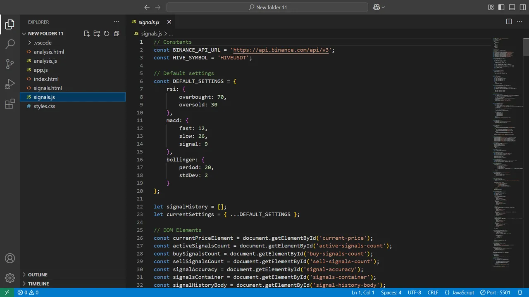Open the Run and Debug view
The width and height of the screenshot is (529, 297).
10,84
